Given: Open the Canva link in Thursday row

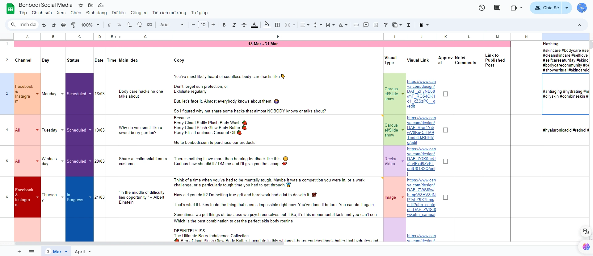Looking at the screenshot, I should click(x=421, y=197).
